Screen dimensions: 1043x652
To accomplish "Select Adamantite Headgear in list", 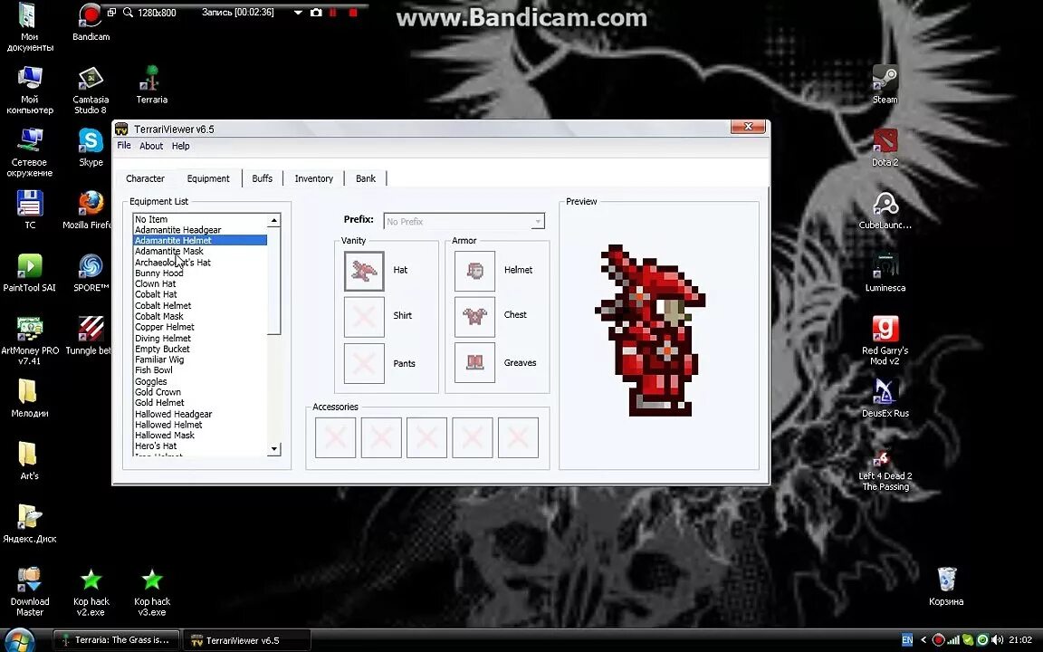I will pyautogui.click(x=200, y=229).
